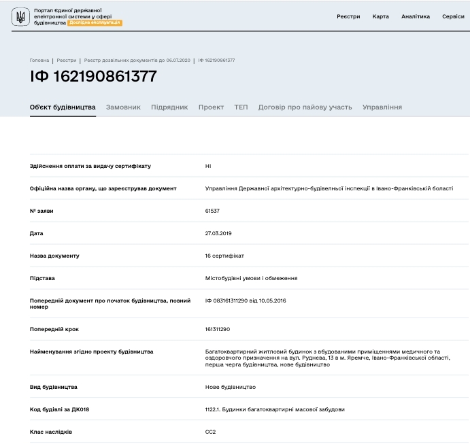Click the № заяви label

41,211
